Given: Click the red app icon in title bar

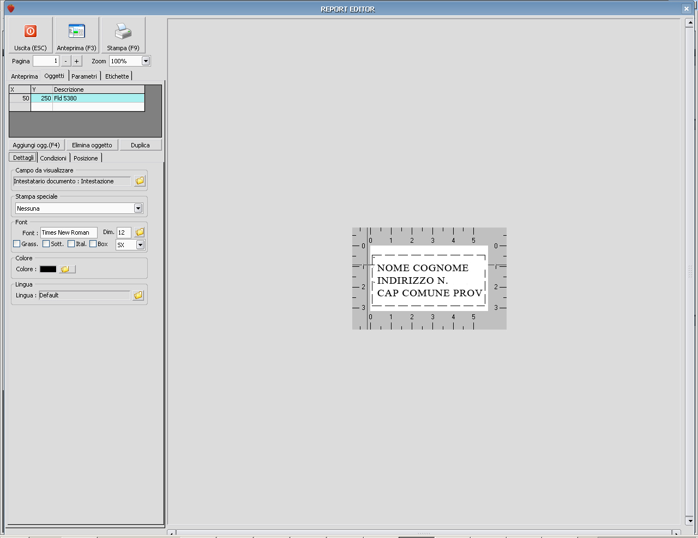Looking at the screenshot, I should (10, 9).
